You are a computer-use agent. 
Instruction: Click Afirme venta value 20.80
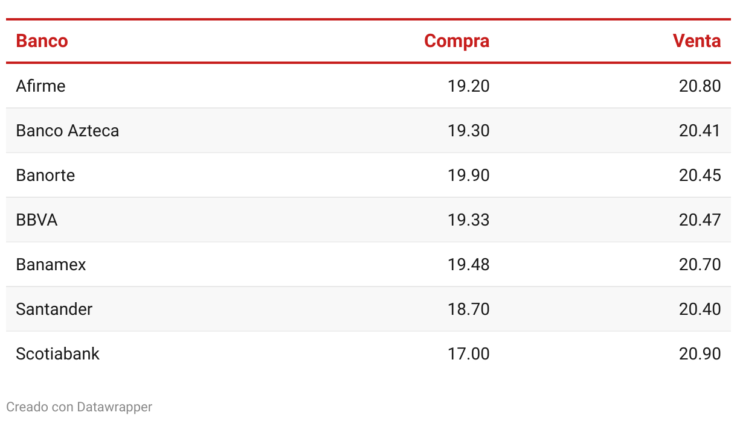pos(700,86)
